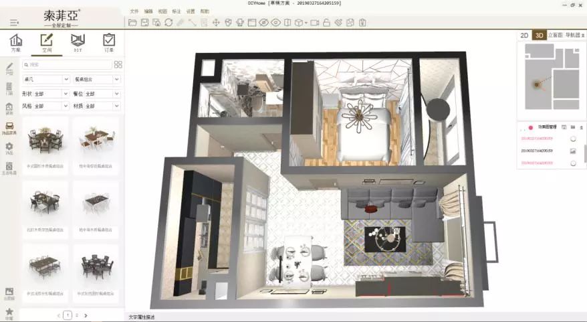587x322 pixels.
Task: Go to catalog page 1
Action: 68,315
